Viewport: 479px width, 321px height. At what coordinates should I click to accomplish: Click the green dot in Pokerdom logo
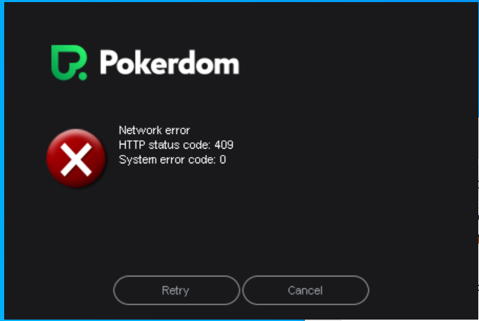[x=83, y=75]
